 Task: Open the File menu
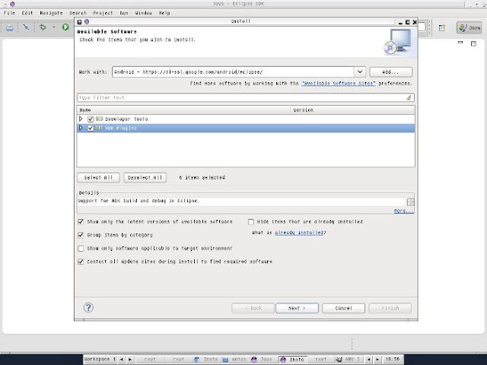click(9, 13)
